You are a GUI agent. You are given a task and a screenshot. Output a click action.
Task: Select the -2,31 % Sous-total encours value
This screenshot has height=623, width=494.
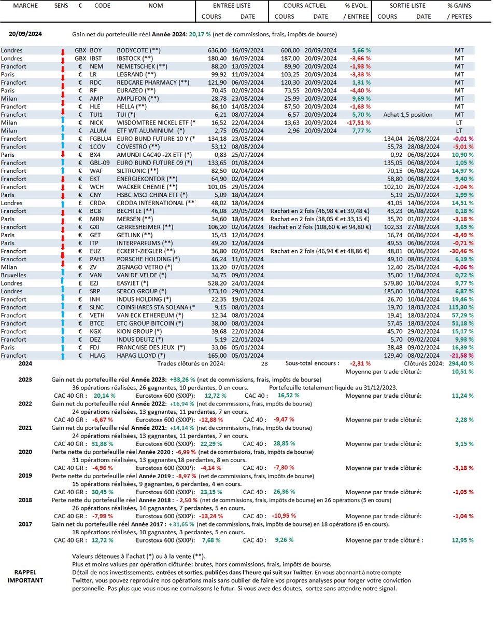point(360,364)
